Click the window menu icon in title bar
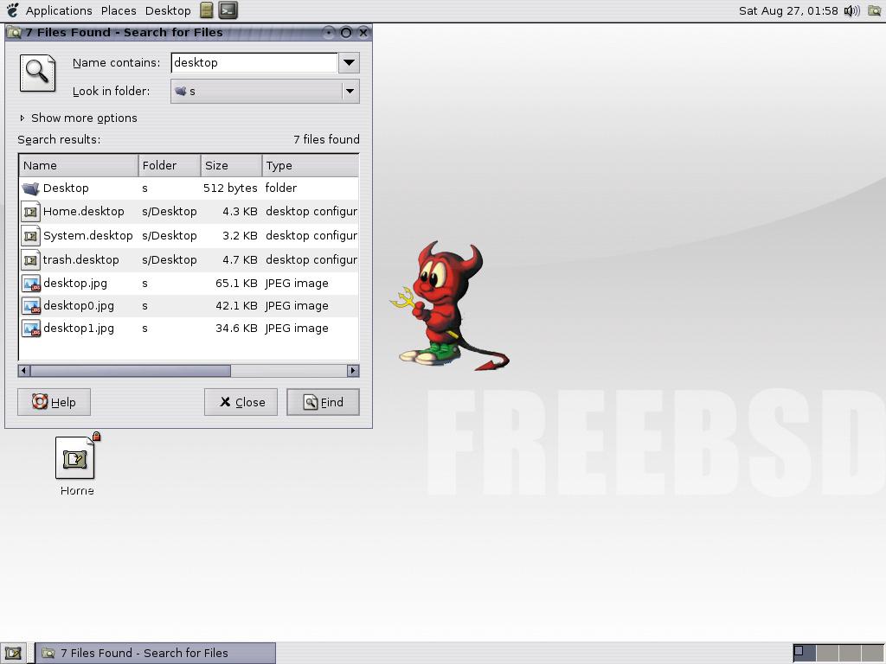This screenshot has height=664, width=886. point(14,33)
